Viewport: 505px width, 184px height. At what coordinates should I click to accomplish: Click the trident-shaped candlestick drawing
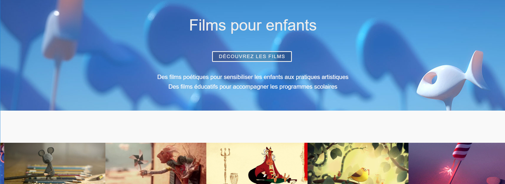[225, 165]
